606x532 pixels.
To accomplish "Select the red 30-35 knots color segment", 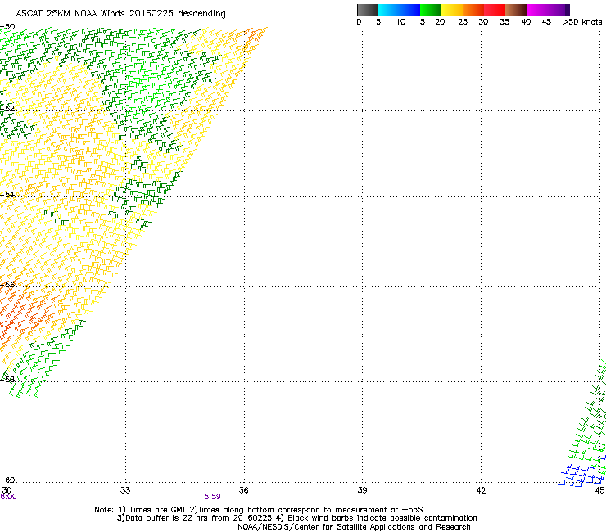I will pyautogui.click(x=495, y=10).
